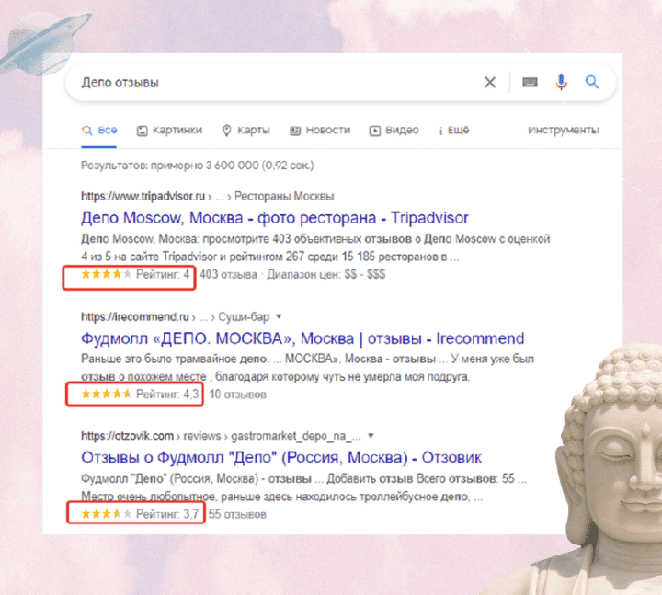The image size is (662, 595).
Task: Select the 'Все' tab
Action: pos(99,130)
